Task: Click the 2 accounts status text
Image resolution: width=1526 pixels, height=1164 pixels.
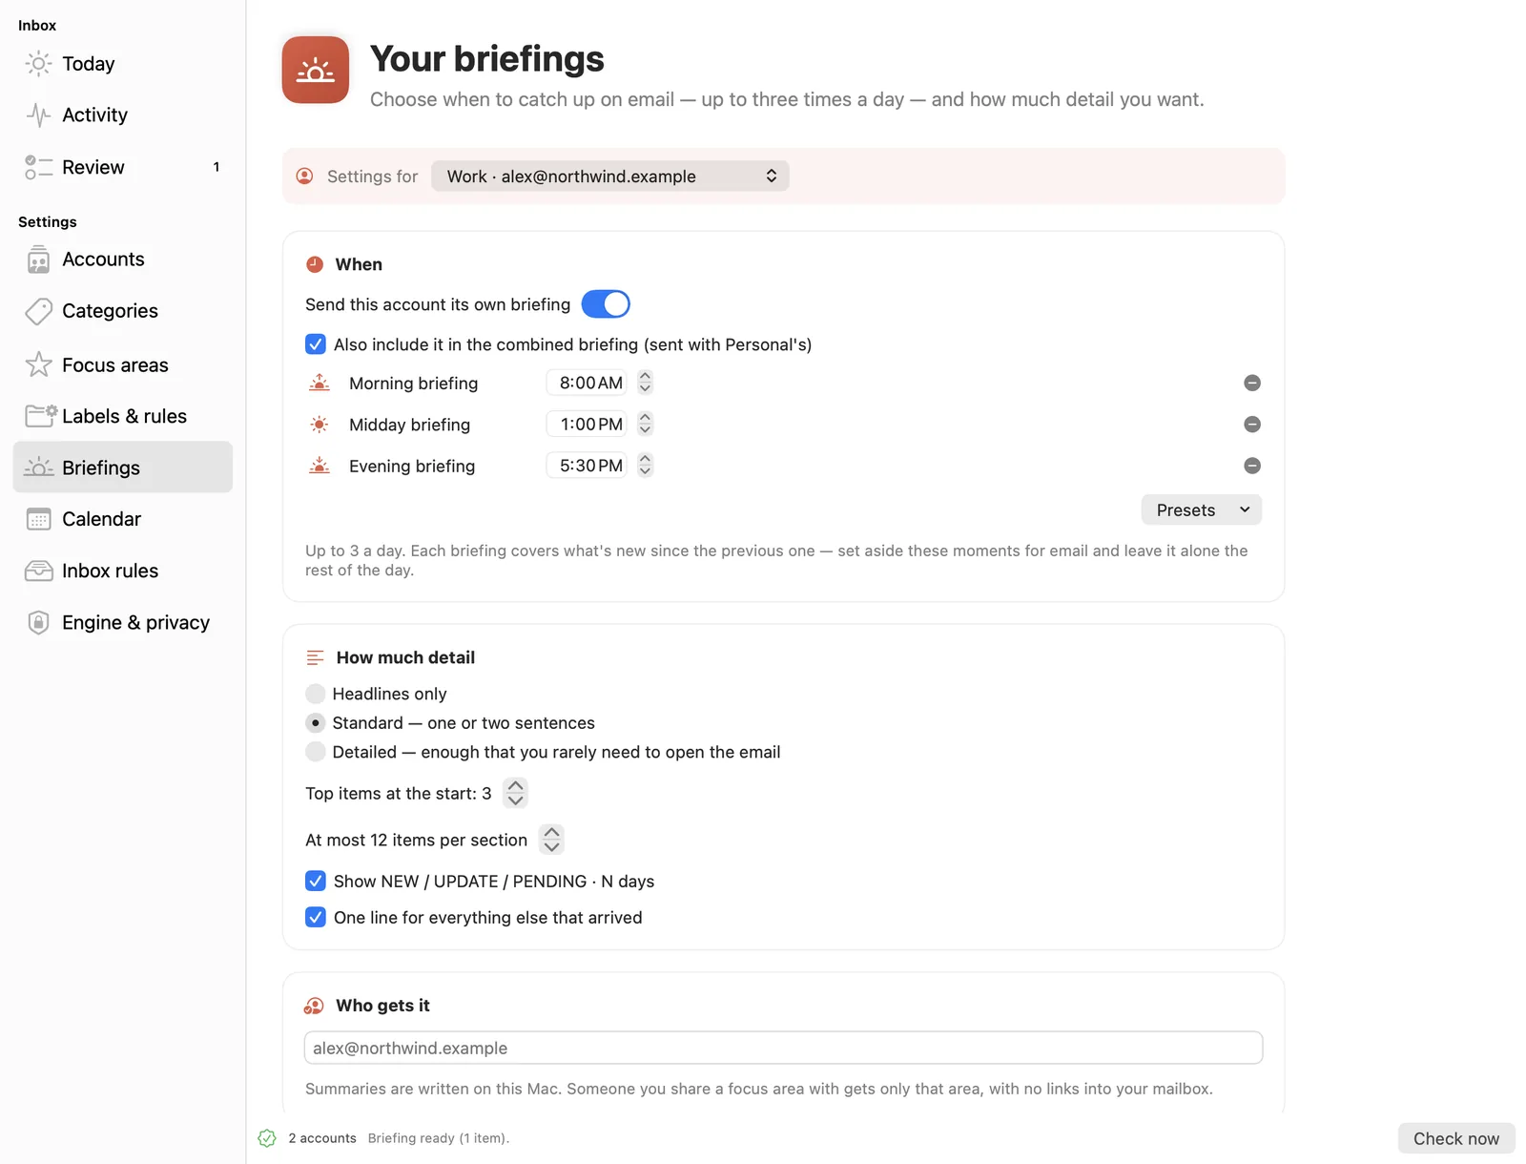Action: point(322,1138)
